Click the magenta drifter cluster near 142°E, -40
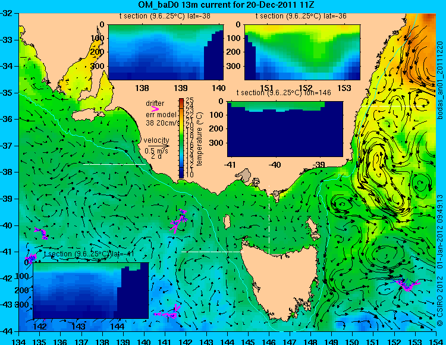Image resolution: width=446 pixels, height=345 pixels. pyautogui.click(x=178, y=221)
